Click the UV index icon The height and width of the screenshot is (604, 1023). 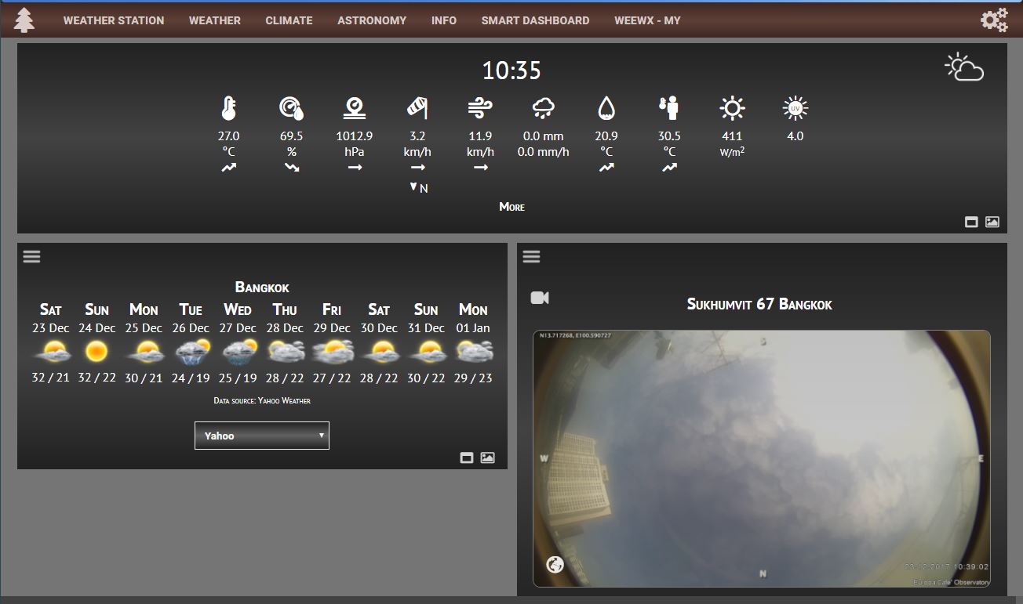pyautogui.click(x=795, y=108)
